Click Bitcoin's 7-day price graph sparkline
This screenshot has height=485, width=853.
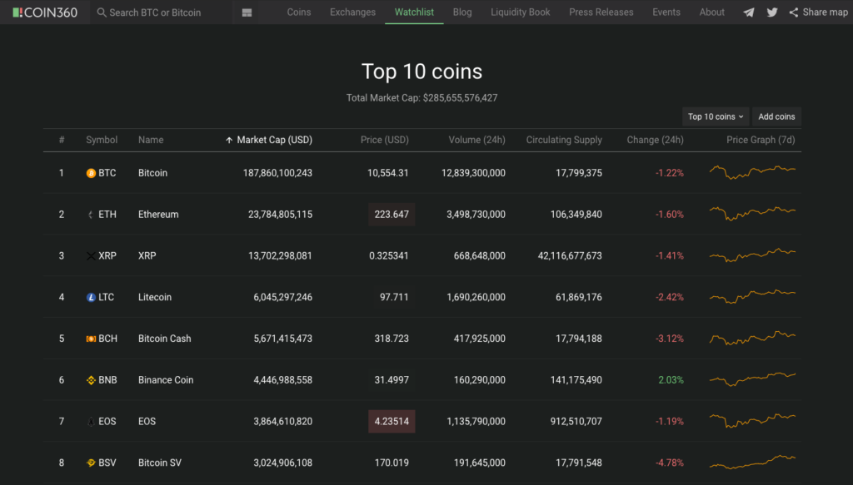pyautogui.click(x=751, y=172)
